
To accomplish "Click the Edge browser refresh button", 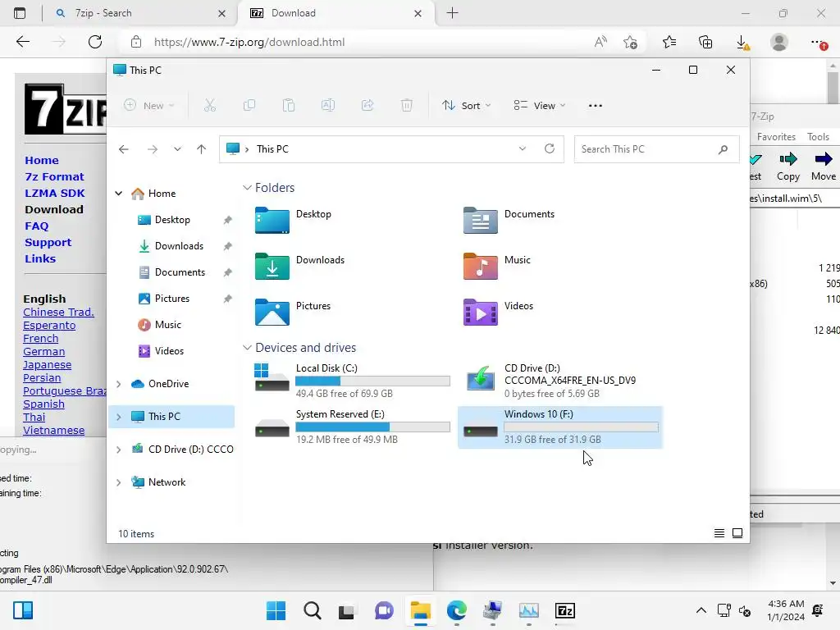I will click(x=95, y=42).
